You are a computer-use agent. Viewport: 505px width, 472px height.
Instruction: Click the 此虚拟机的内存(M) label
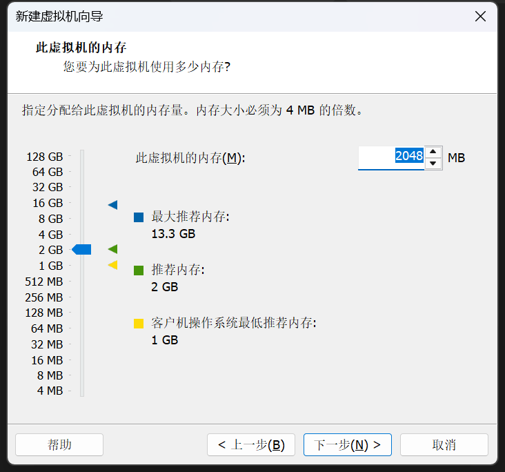click(x=190, y=158)
